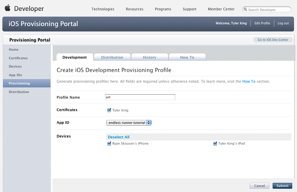The image size is (297, 192).
Task: Log out of the portal
Action: 283,23
